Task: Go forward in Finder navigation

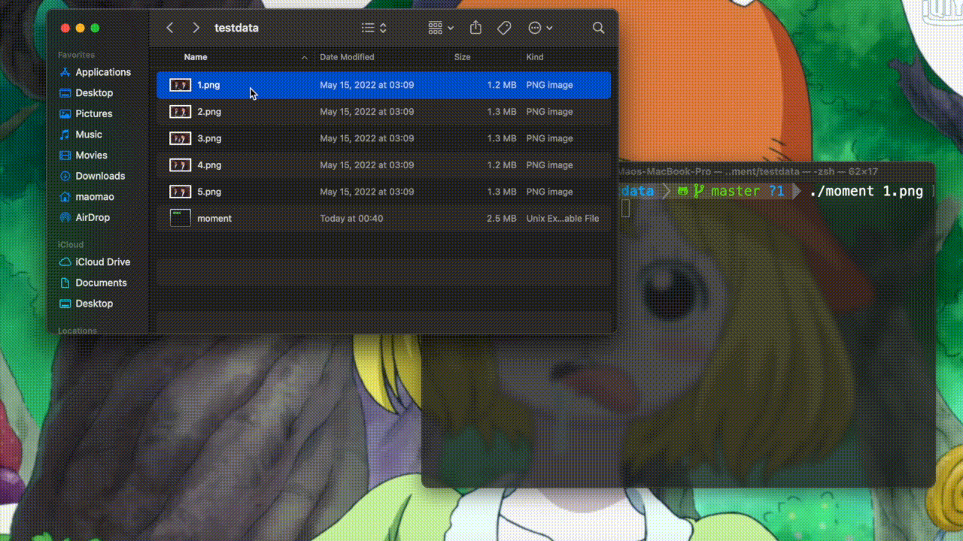Action: coord(196,28)
